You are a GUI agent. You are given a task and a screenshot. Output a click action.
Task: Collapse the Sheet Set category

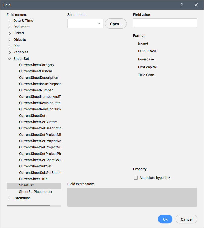[x=10, y=59]
